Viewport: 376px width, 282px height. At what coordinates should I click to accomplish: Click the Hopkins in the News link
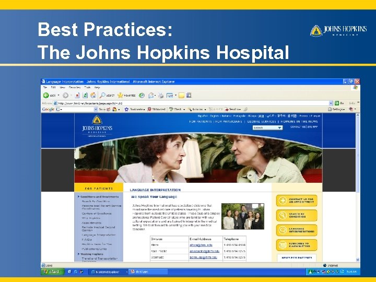299,122
